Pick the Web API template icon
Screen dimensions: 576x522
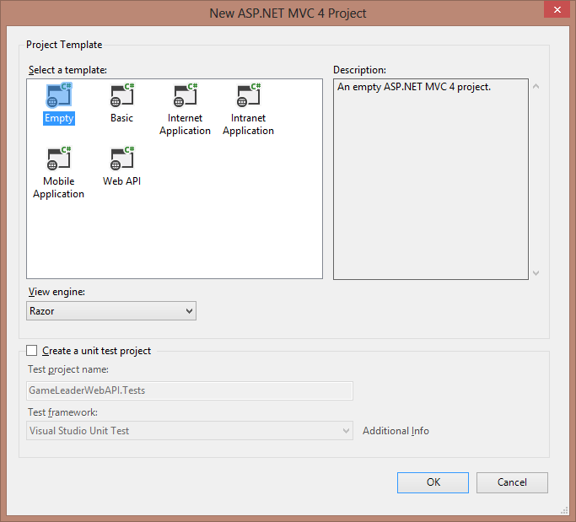coord(122,159)
